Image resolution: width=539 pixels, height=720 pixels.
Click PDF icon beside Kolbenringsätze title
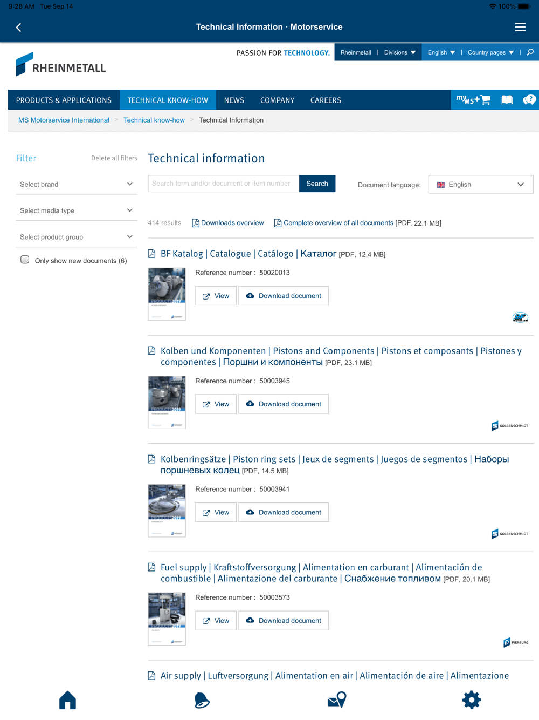(152, 459)
